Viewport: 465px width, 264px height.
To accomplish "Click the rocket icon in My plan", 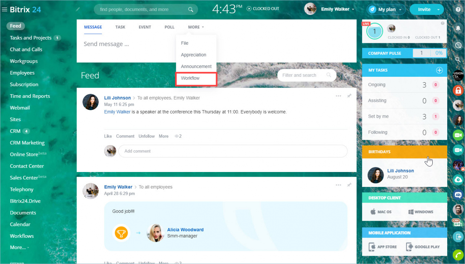I will (372, 9).
